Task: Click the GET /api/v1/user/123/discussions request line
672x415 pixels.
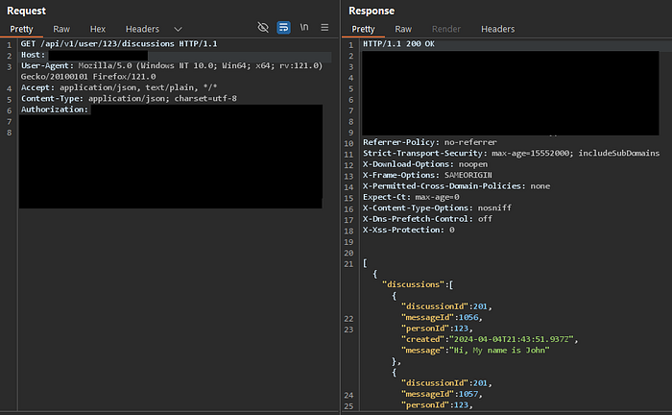Action: pos(119,44)
